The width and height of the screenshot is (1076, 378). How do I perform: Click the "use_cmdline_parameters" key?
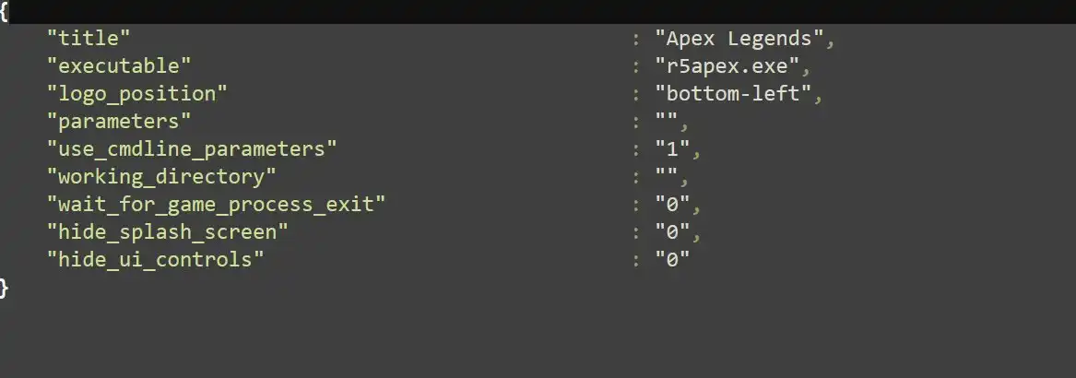[x=192, y=148]
